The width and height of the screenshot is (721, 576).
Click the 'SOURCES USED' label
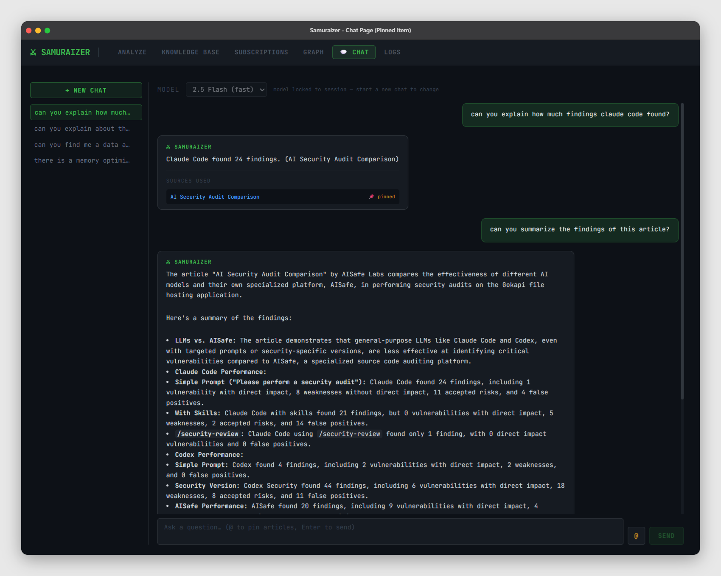coord(188,181)
